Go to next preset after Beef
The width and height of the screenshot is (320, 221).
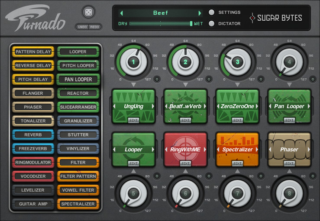click(x=200, y=13)
